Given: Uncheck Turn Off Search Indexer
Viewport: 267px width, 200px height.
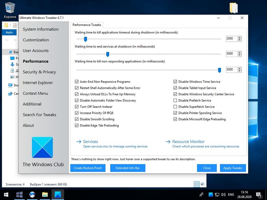Looking at the screenshot, I should [77, 107].
